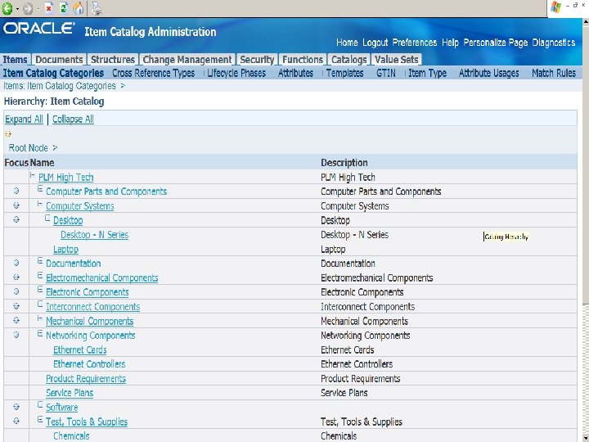Image resolution: width=589 pixels, height=442 pixels.
Task: Open the Product Requirements category link
Action: (x=86, y=378)
